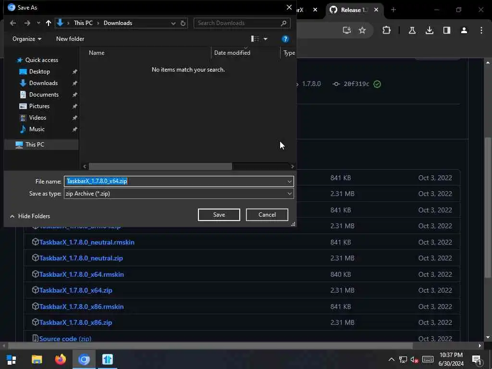
Task: Click the Cancel button
Action: (267, 215)
